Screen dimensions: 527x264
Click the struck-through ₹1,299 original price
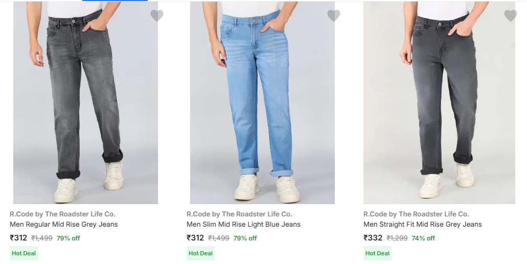click(397, 238)
